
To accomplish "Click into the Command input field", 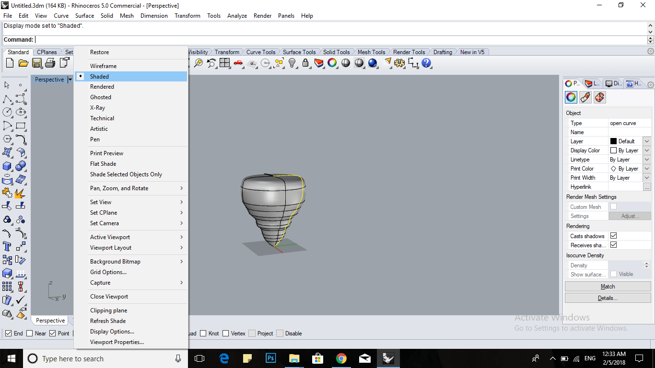I will (340, 40).
